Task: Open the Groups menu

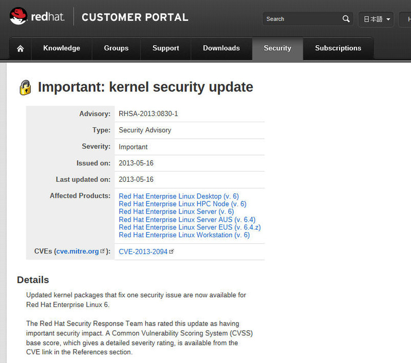Action: click(116, 48)
